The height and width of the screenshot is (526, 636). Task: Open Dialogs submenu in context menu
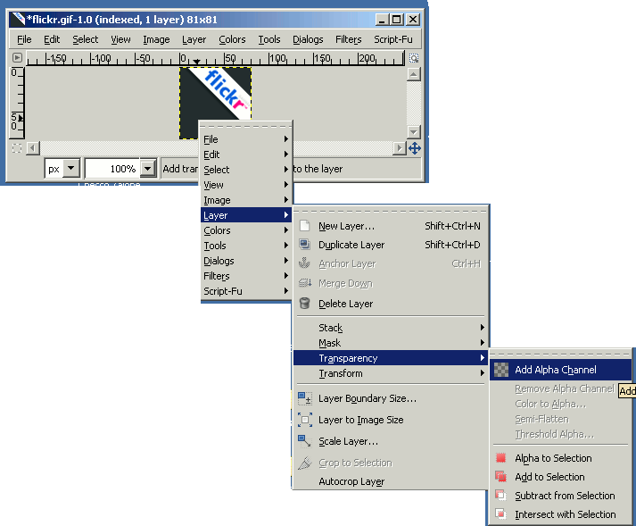(246, 261)
